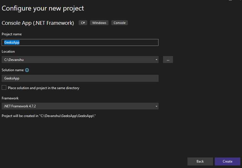Click the C# language tag
The image size is (242, 168).
83,23
